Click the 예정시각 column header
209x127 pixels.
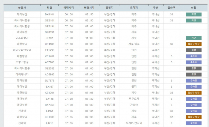click(x=69, y=8)
